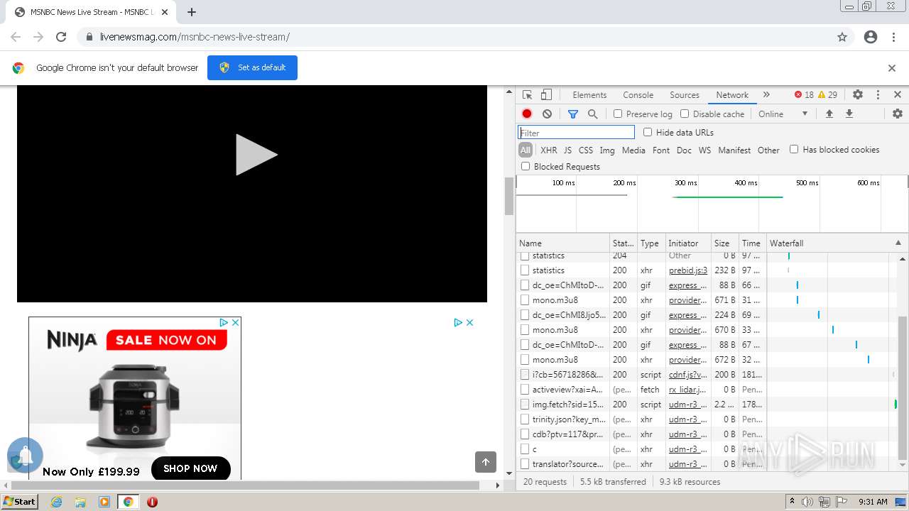Viewport: 909px width, 511px height.
Task: Click the back navigation arrow
Action: pyautogui.click(x=16, y=37)
